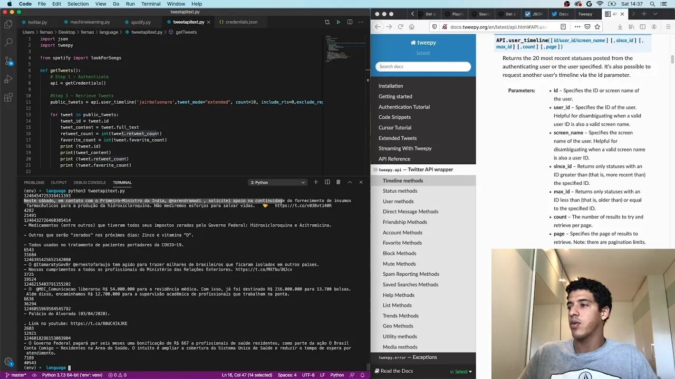Run Python file with the green play icon
The height and width of the screenshot is (379, 675).
click(338, 22)
